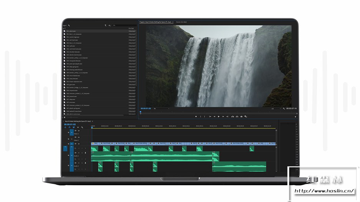
Task: Toggle nest-or-individual-clips insert mode in the timeline
Action: (65, 127)
